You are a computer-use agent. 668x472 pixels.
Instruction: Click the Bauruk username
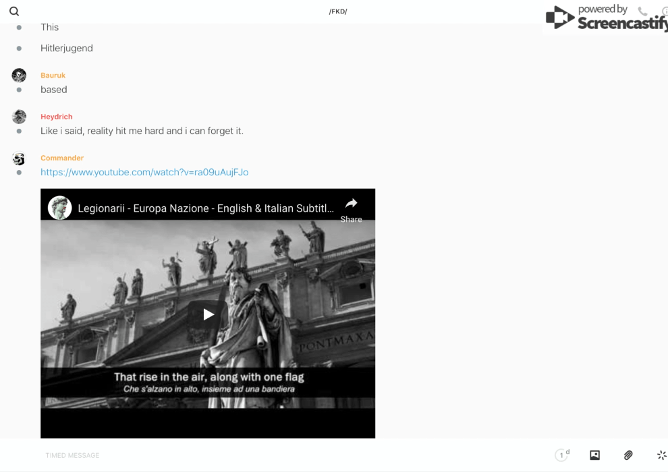53,76
